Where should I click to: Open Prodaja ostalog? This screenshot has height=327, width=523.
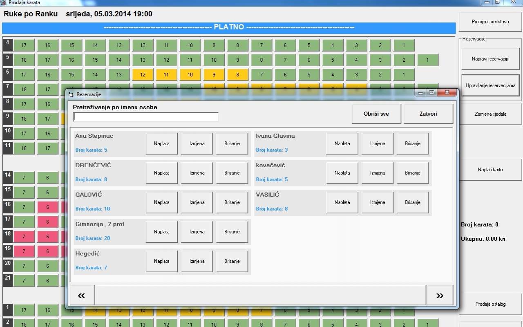click(490, 304)
